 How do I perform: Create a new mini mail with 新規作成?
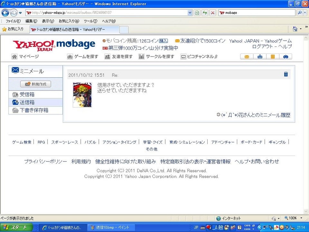pos(36,84)
